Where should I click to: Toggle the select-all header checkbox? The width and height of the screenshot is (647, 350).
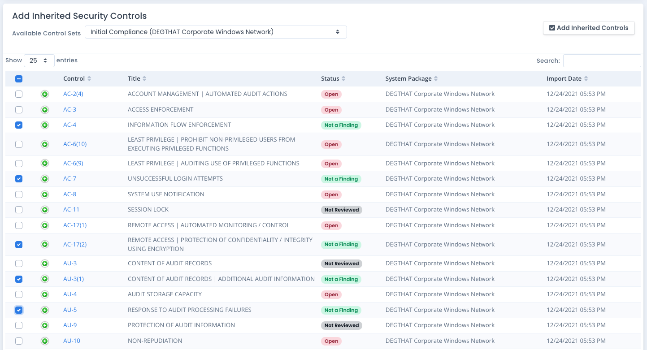click(19, 79)
